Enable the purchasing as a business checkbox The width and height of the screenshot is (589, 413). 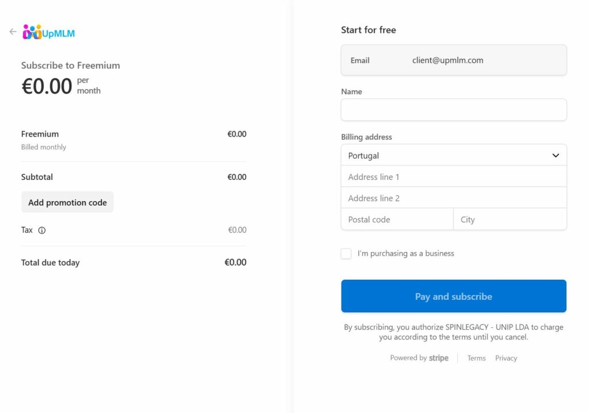pos(346,254)
